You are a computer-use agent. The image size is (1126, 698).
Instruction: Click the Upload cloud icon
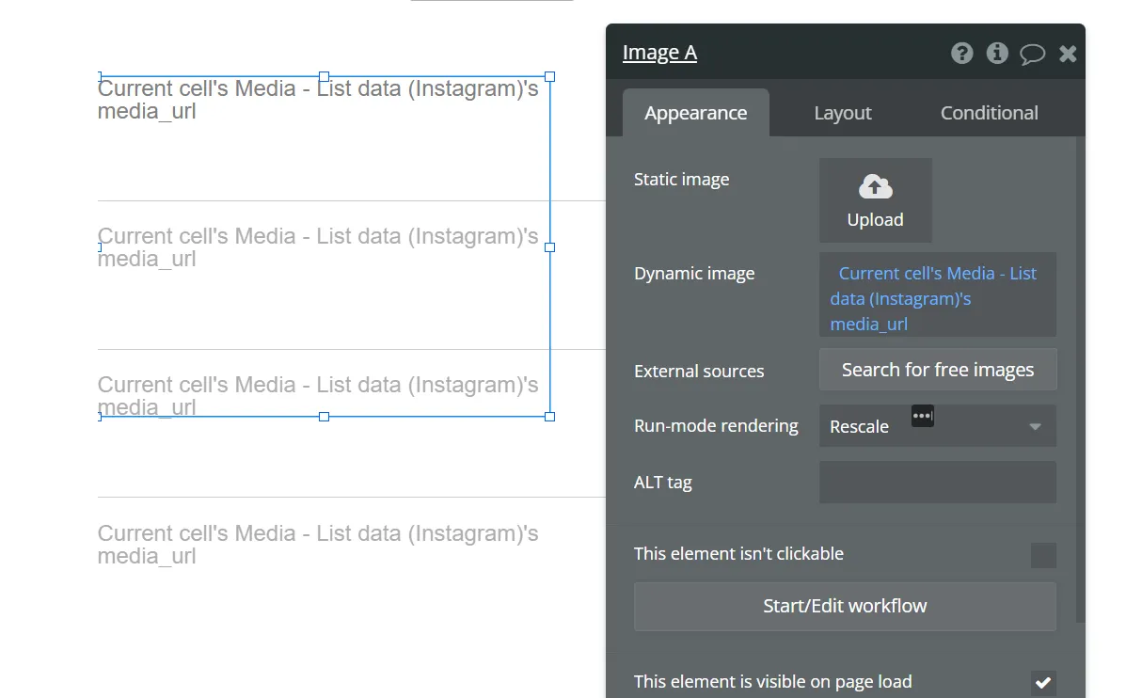[876, 187]
